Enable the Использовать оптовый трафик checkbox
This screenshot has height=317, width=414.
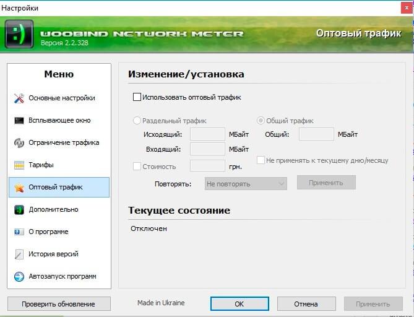[x=137, y=97]
